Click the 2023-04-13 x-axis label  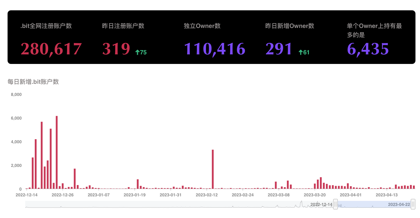386,195
